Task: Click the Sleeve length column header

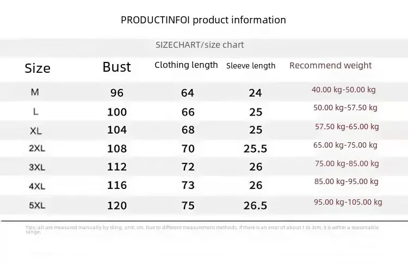Action: coord(251,66)
